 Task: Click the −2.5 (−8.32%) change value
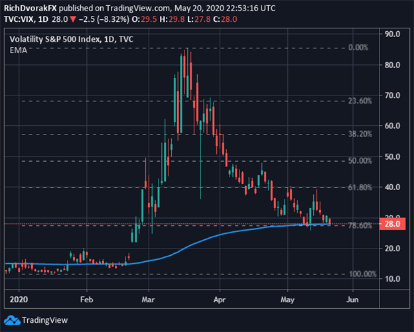tap(104, 19)
